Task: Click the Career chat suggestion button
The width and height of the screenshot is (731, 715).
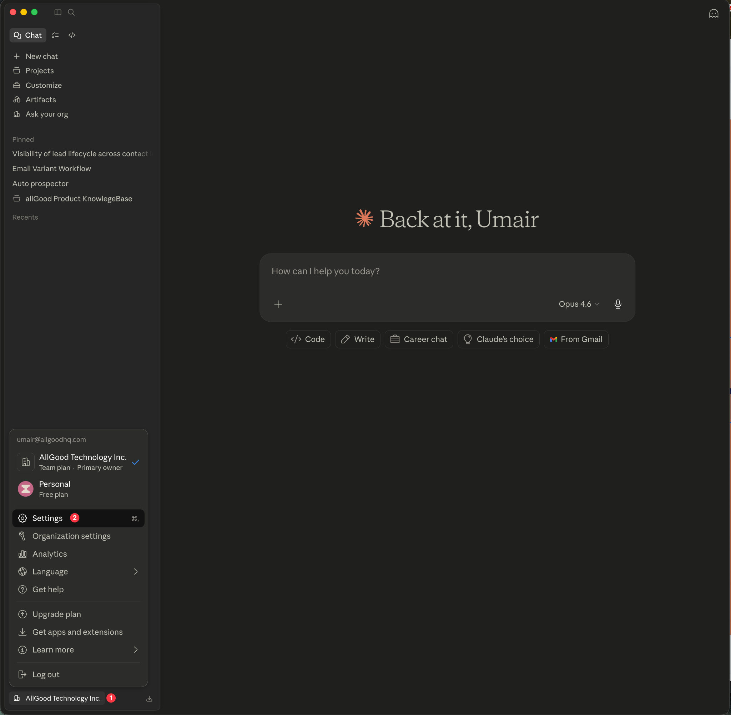Action: [x=419, y=339]
